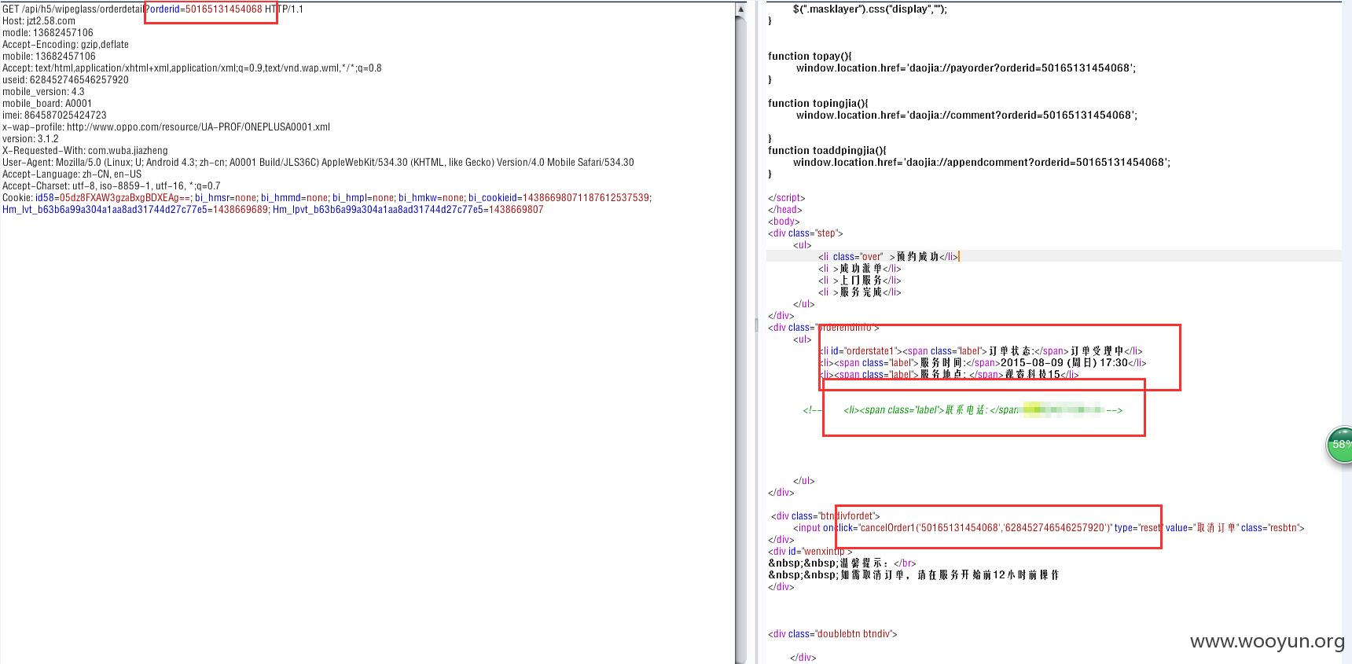Click the div class="doublebtn btndiv" line
This screenshot has height=664, width=1352.
click(x=832, y=634)
